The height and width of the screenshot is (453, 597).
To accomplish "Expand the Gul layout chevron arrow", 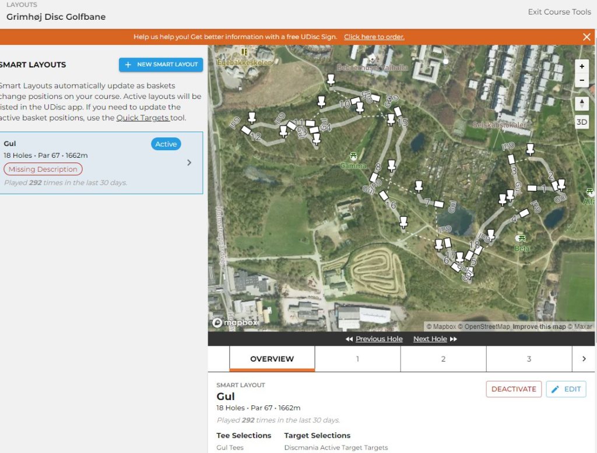I will click(x=189, y=162).
